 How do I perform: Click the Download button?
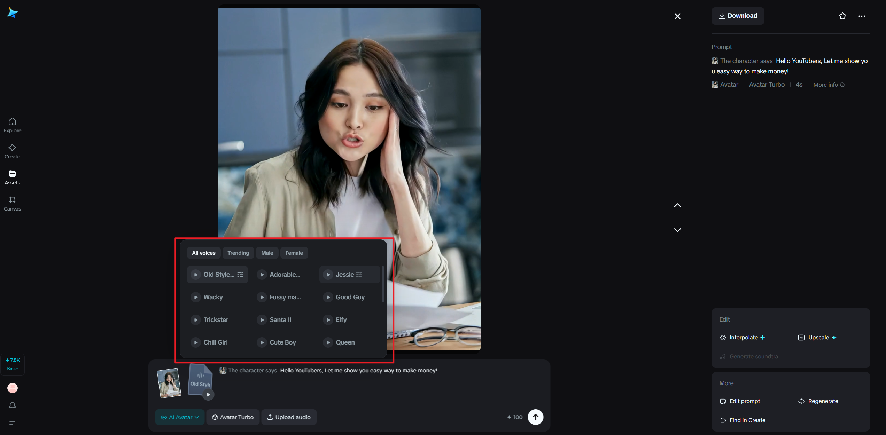tap(738, 16)
